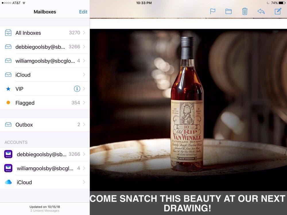Screen dimensions: 287x215
Task: Expand the Outbox chevron
Action: point(84,125)
